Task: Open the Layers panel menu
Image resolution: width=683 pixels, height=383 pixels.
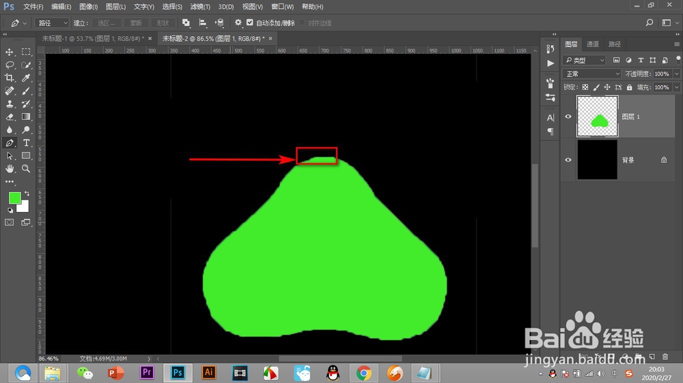Action: point(676,44)
